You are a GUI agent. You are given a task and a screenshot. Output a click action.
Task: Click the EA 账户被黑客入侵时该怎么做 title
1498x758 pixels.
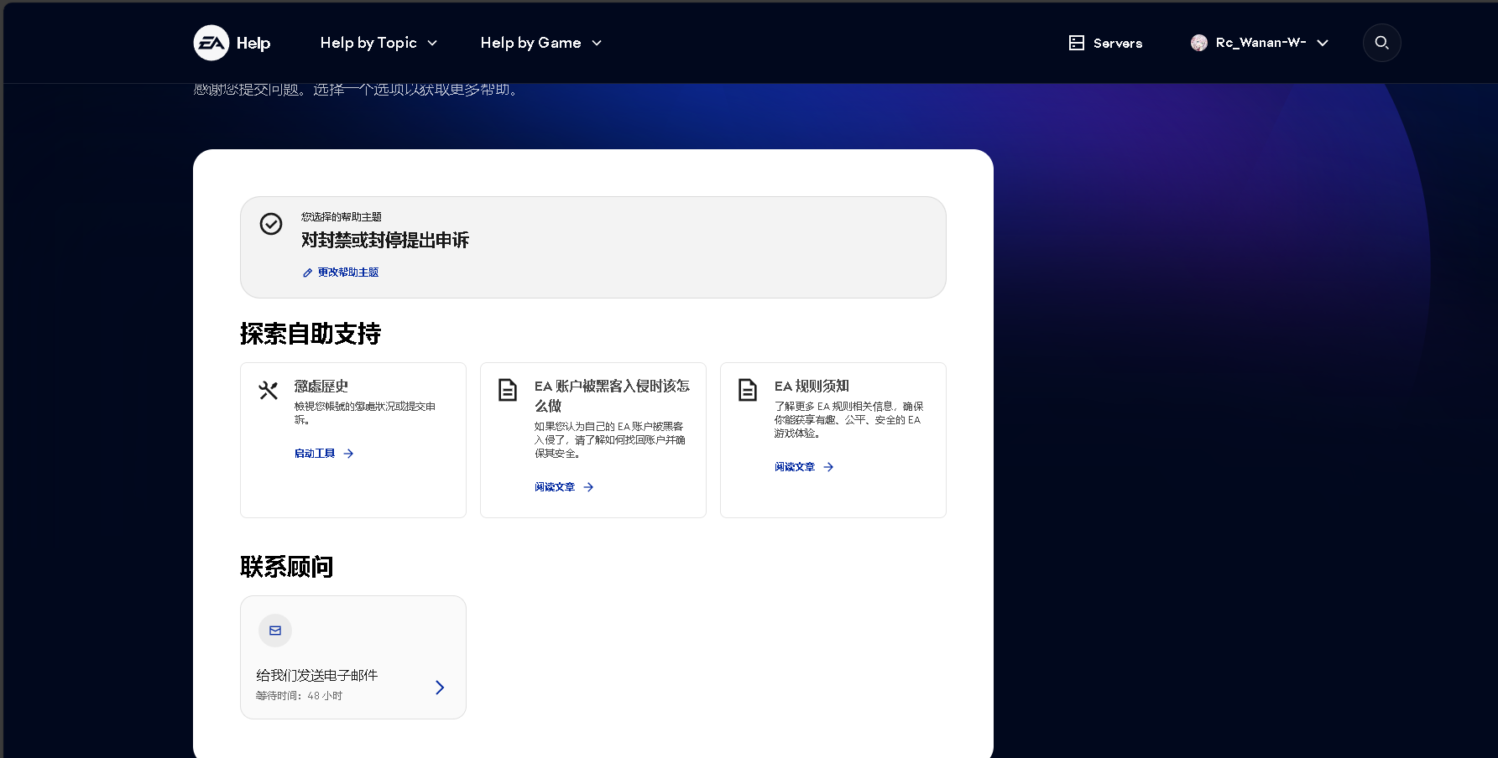coord(613,396)
